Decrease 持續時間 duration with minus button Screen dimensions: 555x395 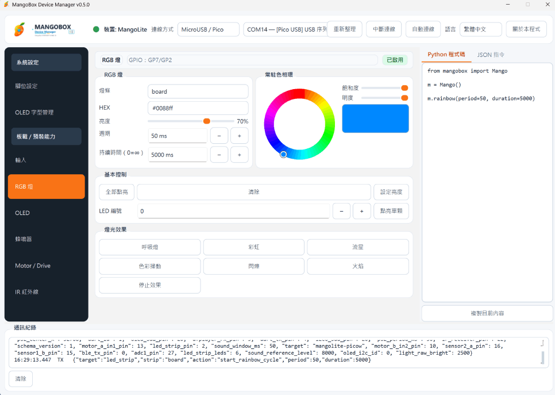pos(219,155)
